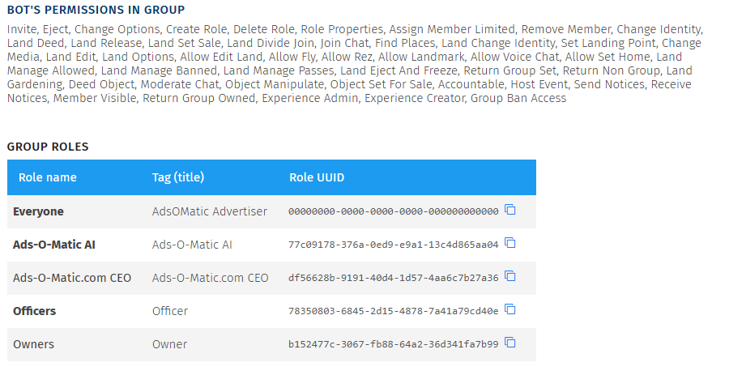The image size is (729, 375).
Task: Click the Send Notices permission text
Action: click(x=609, y=84)
